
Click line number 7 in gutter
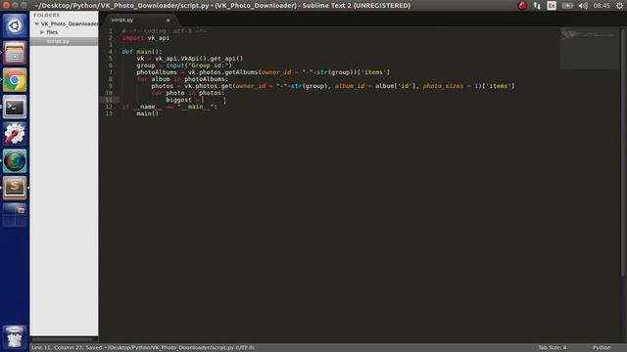[111, 72]
